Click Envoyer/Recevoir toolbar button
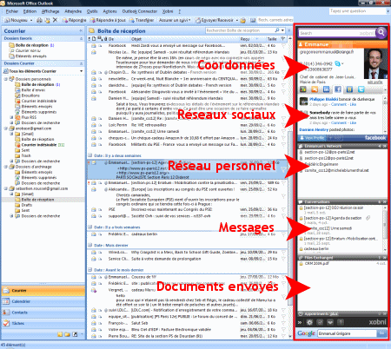391x349 pixels. tap(214, 20)
